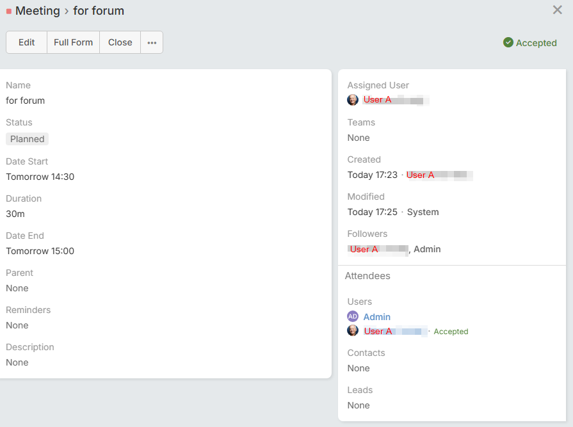Open the Full Form view
The width and height of the screenshot is (573, 427).
coord(73,43)
